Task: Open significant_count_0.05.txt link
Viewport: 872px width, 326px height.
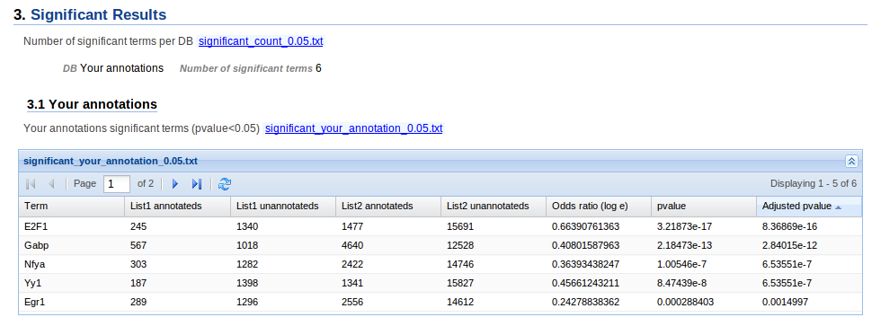Action: (x=261, y=41)
